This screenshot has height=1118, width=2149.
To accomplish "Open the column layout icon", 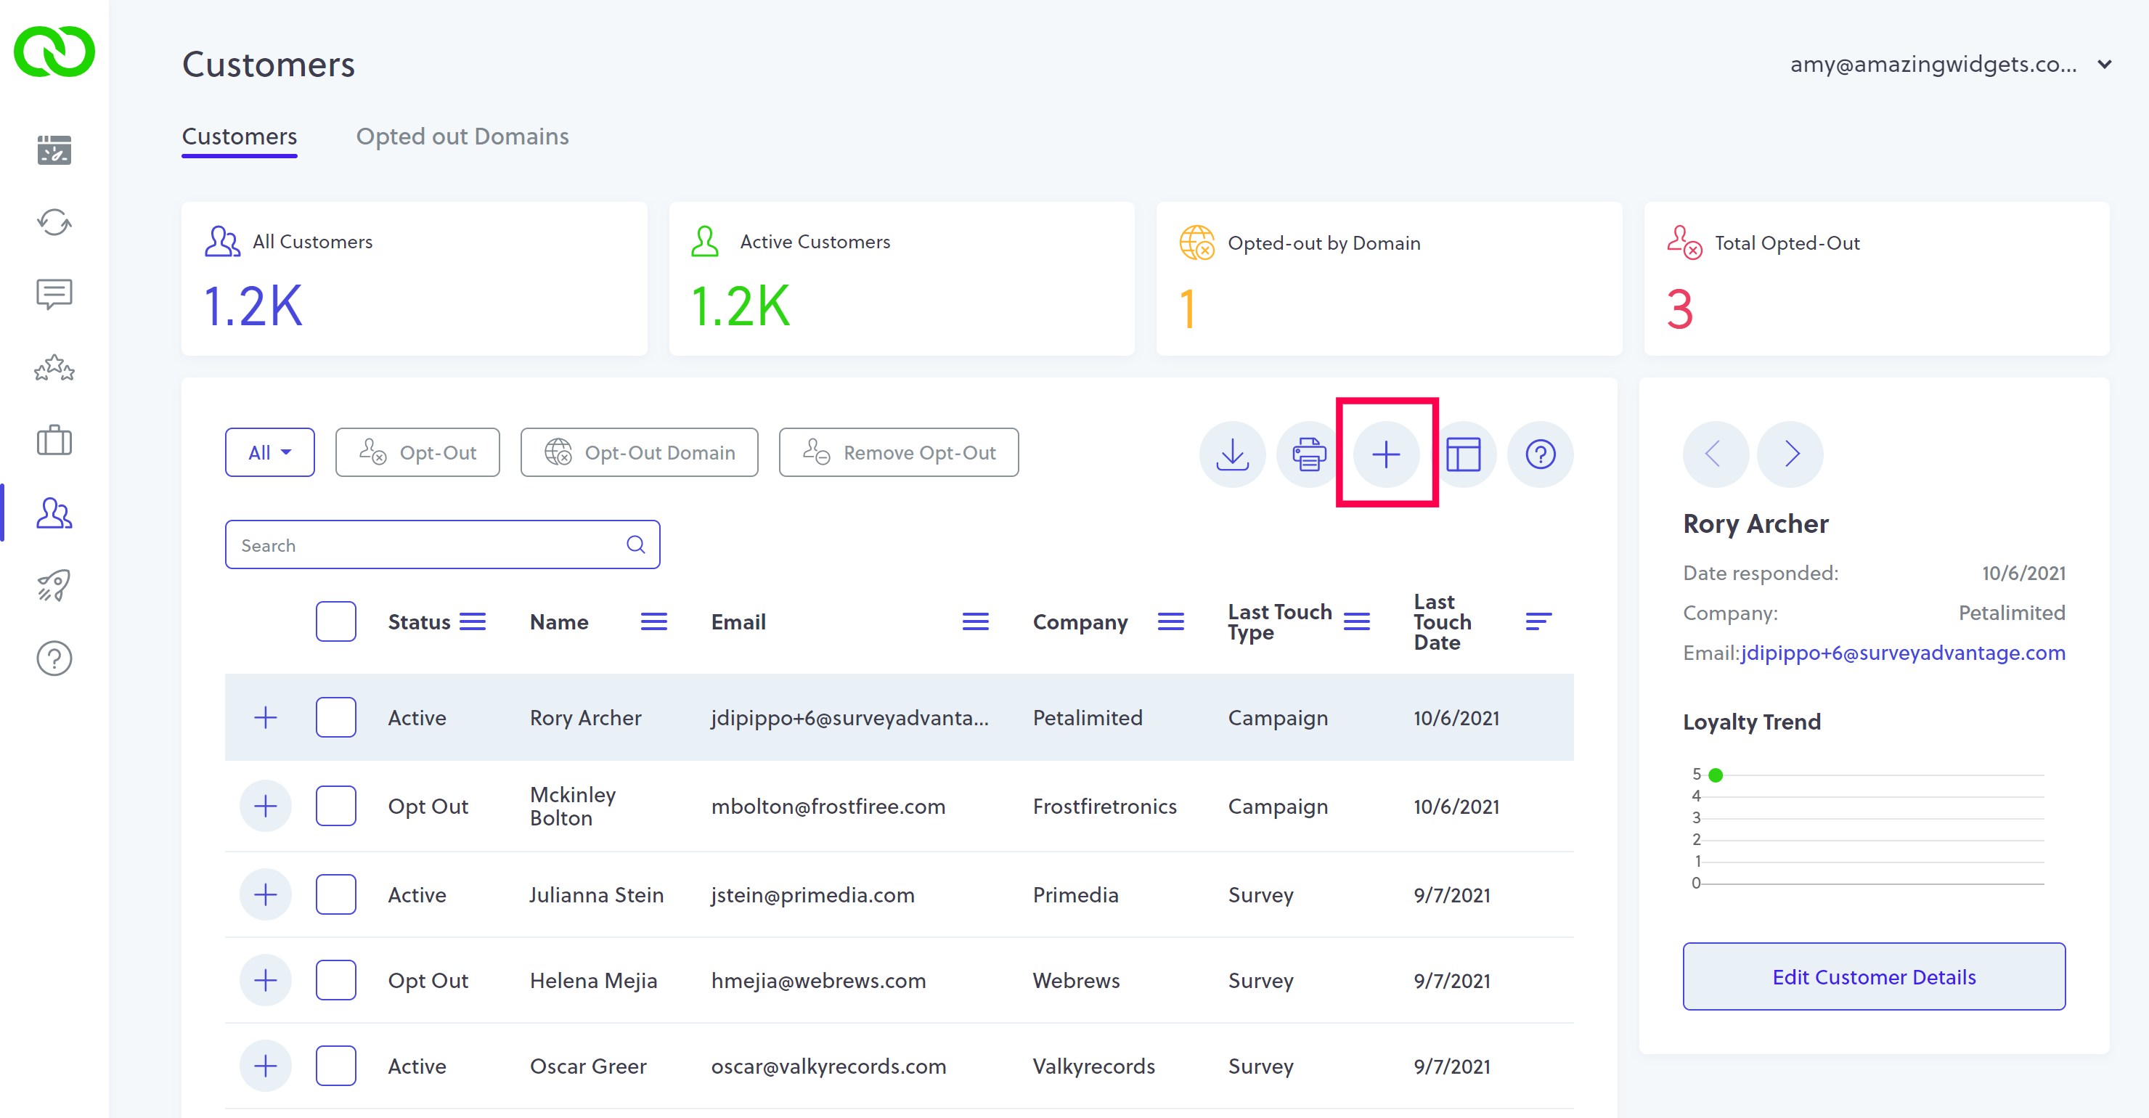I will (x=1462, y=454).
